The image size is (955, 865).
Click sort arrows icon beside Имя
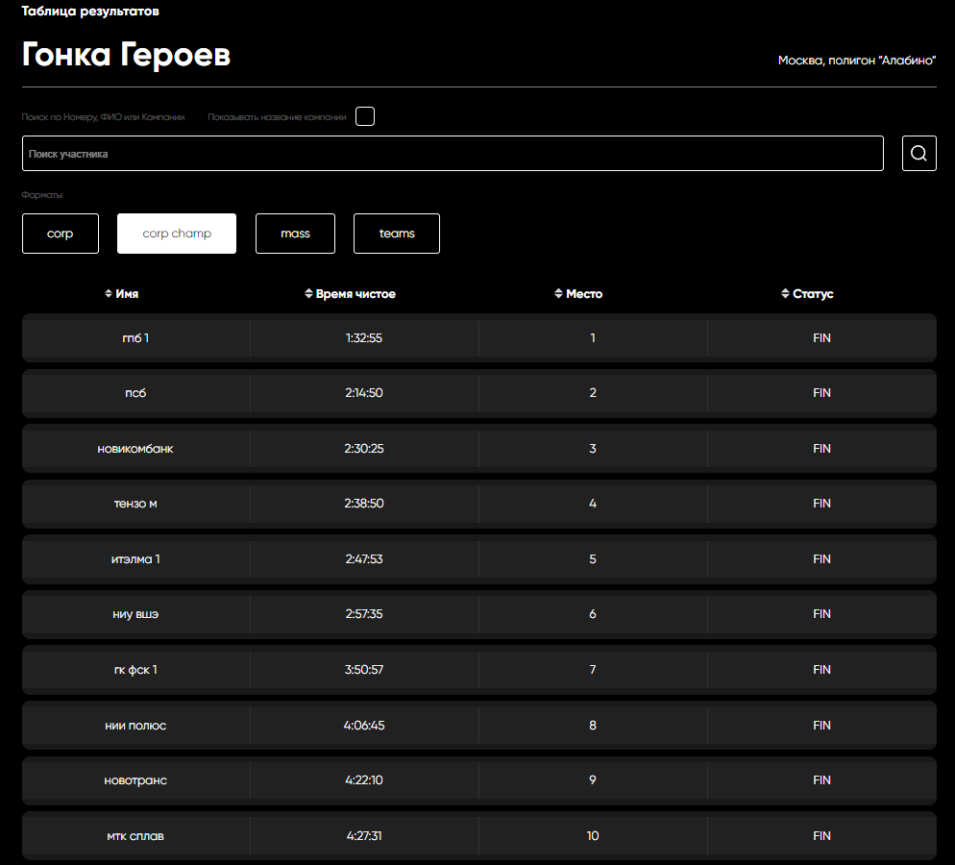click(x=109, y=294)
